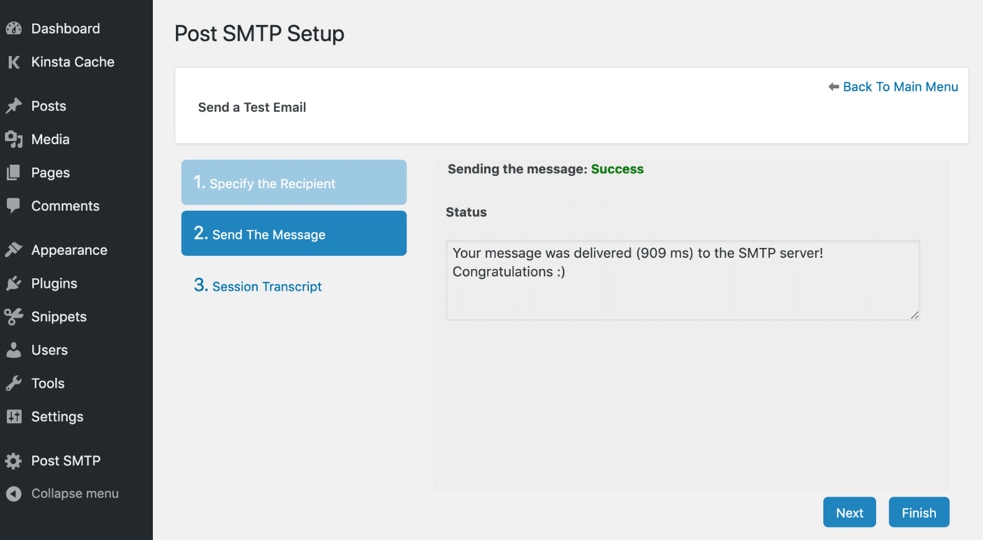This screenshot has width=983, height=540.
Task: Go to step 1 Specify the Recipient
Action: [x=293, y=183]
